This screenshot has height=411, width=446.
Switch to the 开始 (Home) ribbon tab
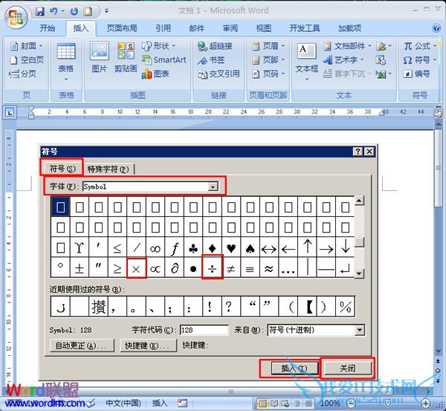(48, 28)
